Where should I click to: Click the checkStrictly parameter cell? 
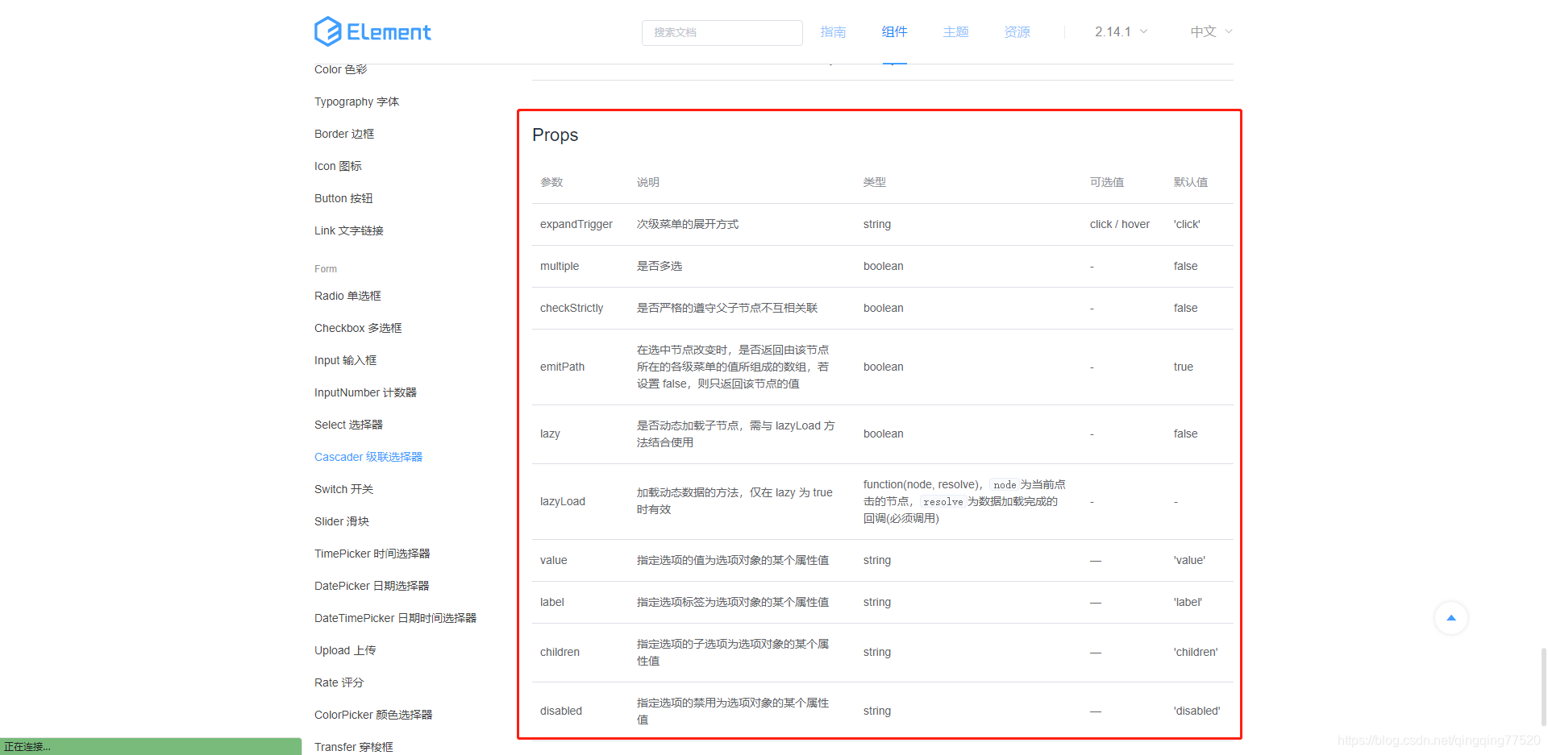pyautogui.click(x=572, y=308)
